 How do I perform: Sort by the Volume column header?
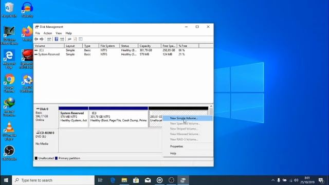(49, 46)
